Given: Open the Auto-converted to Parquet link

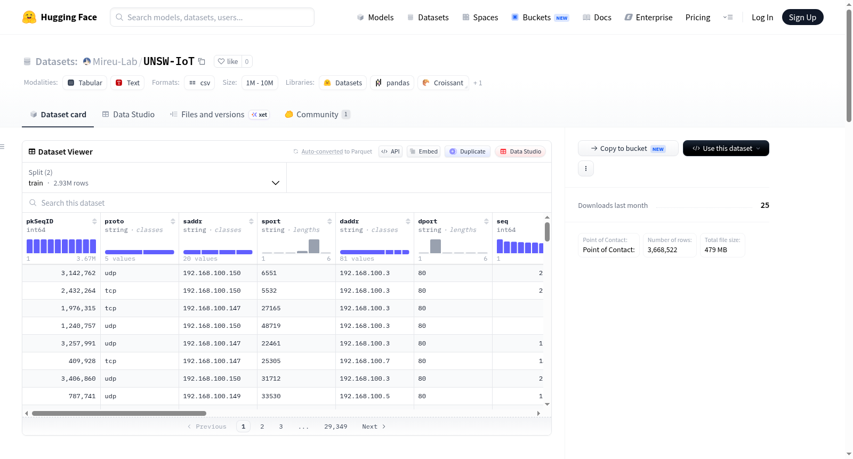Looking at the screenshot, I should tap(336, 151).
